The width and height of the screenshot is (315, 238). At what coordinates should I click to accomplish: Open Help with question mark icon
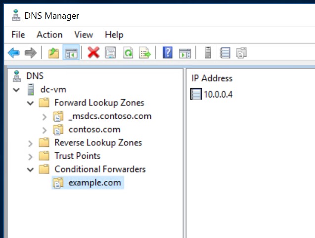pyautogui.click(x=168, y=52)
